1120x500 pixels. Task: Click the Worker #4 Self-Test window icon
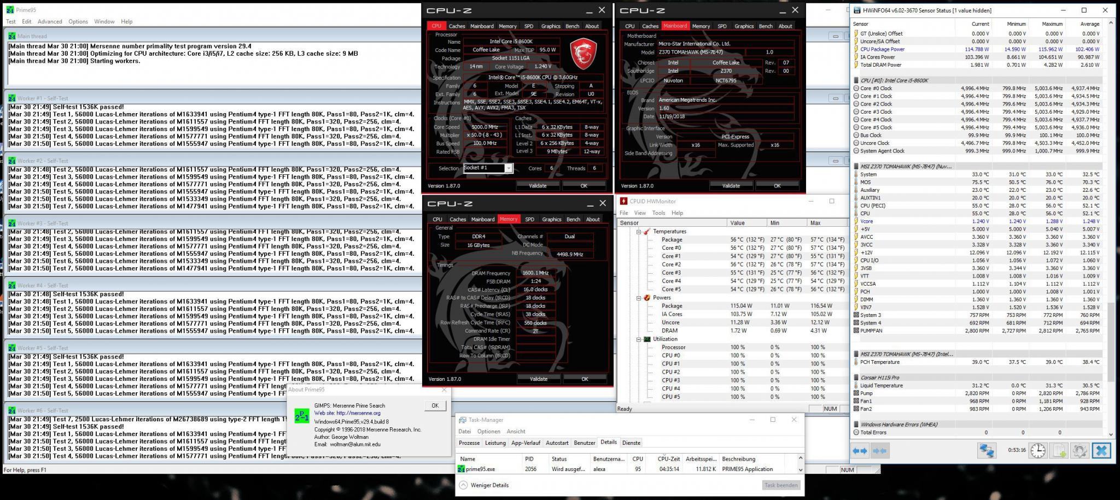coord(11,286)
